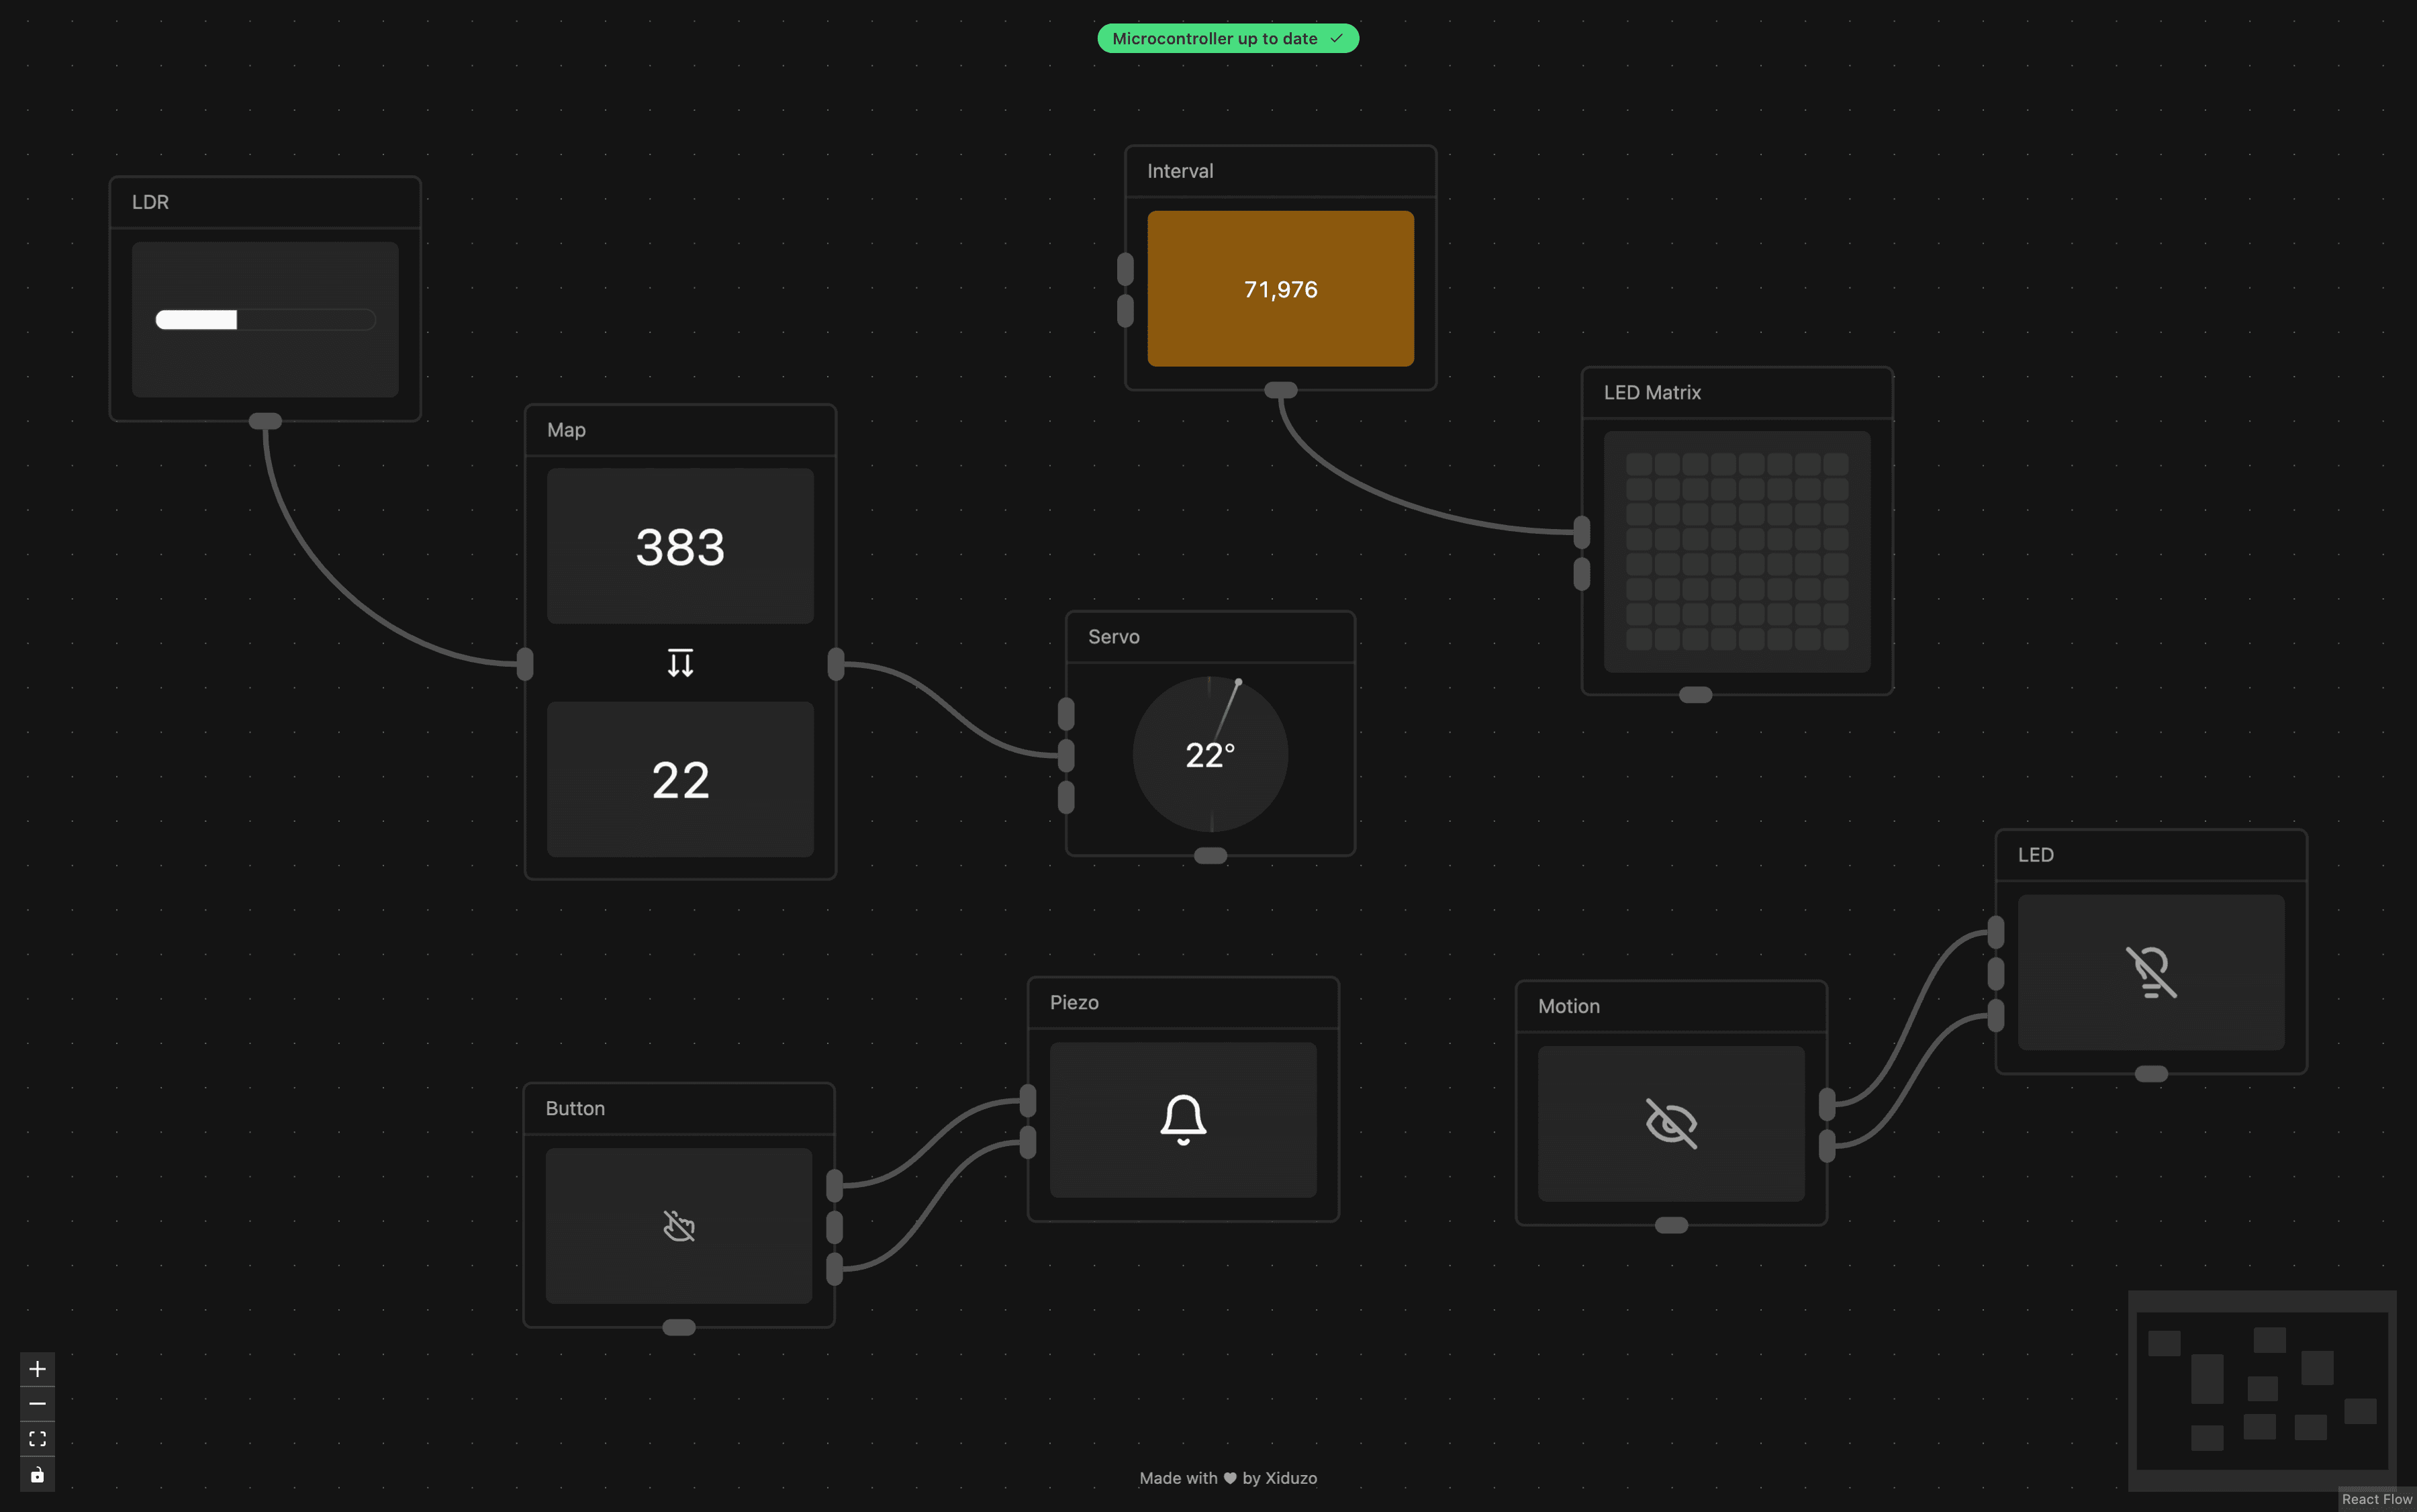Click the bell icon in Piezo node
This screenshot has width=2417, height=1512.
(1183, 1120)
